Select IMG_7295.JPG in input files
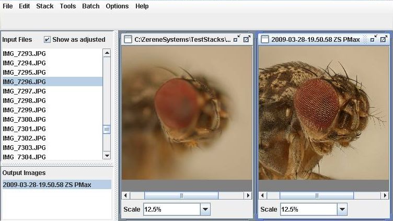The width and height of the screenshot is (393, 221). [52, 73]
